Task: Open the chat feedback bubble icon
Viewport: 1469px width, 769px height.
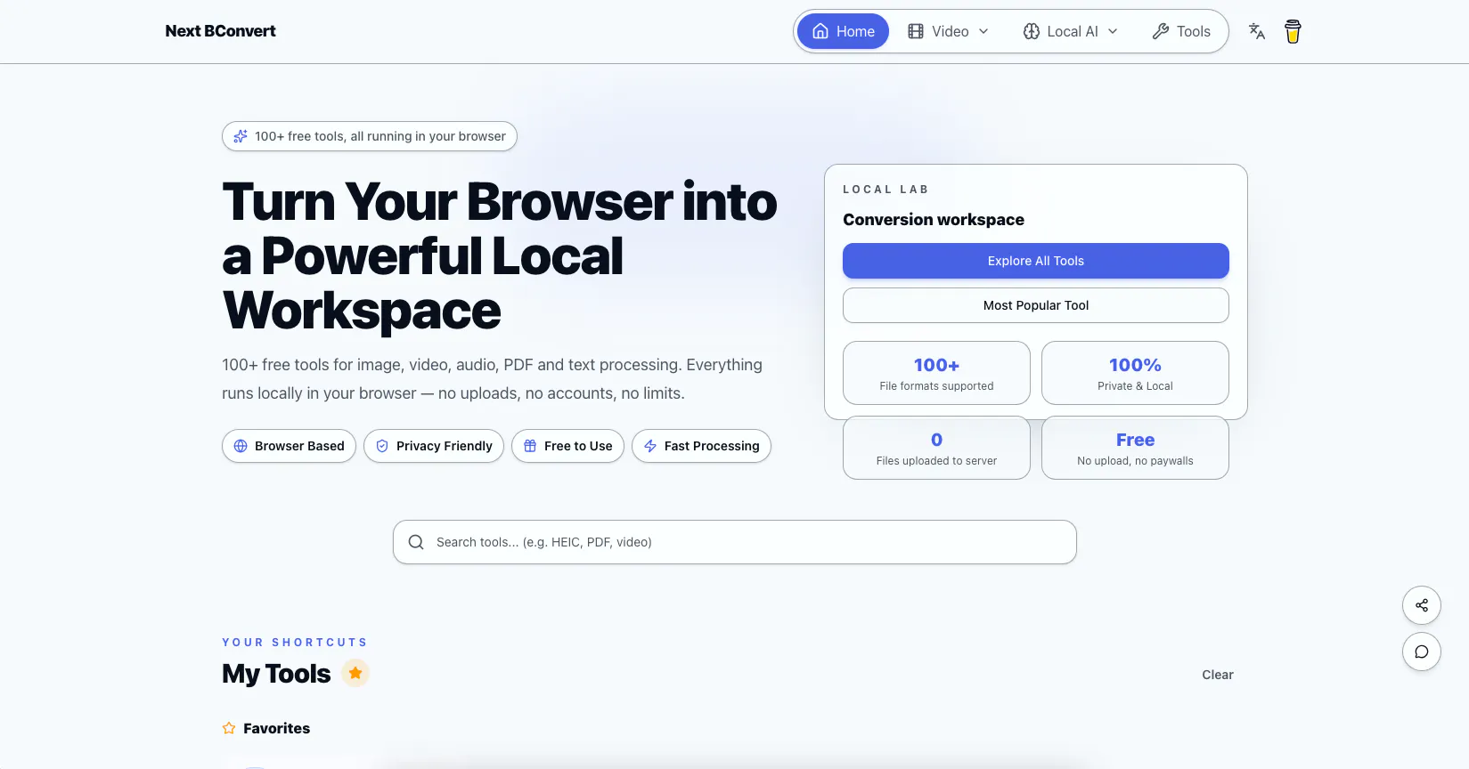Action: (x=1422, y=652)
